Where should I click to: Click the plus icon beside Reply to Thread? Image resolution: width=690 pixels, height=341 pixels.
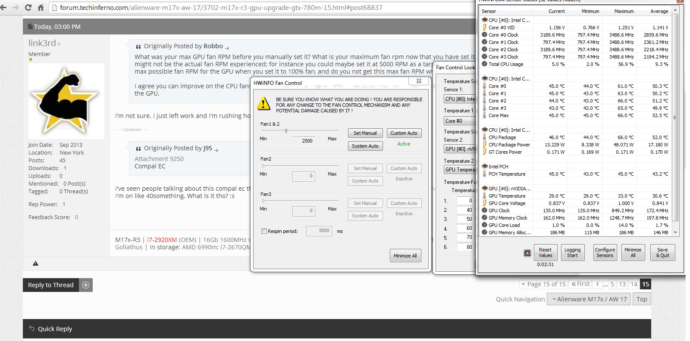coord(86,285)
